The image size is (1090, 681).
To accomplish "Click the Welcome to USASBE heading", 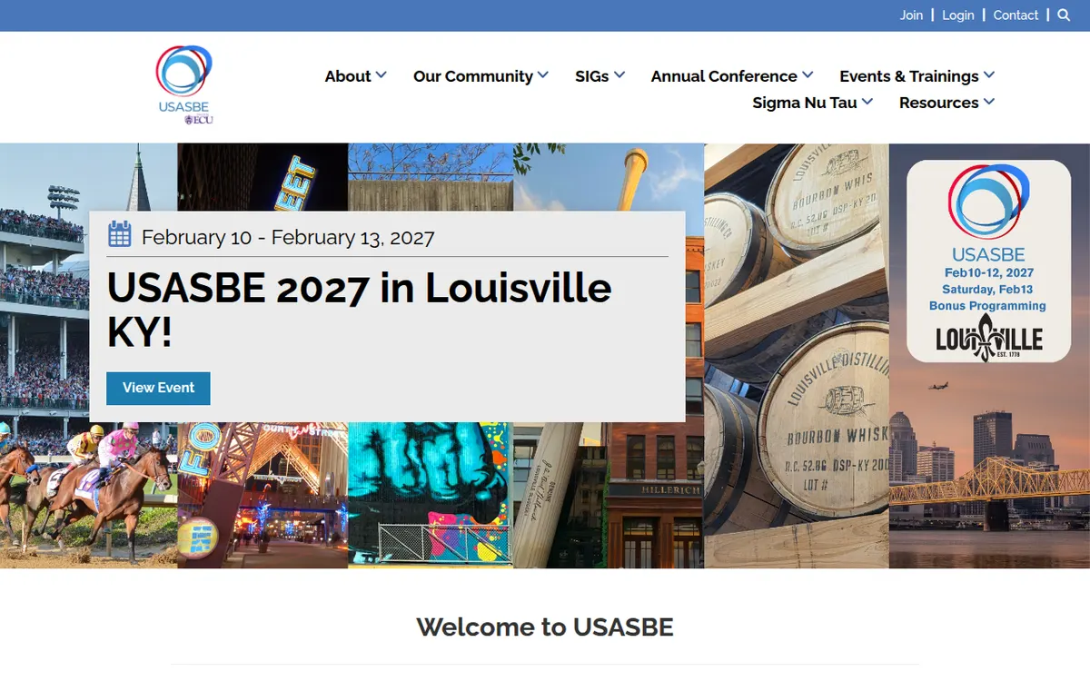I will tap(545, 627).
